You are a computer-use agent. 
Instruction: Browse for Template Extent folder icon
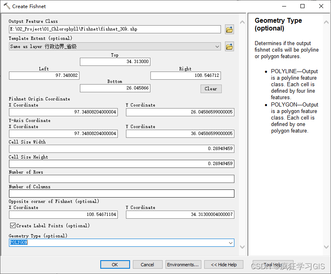click(229, 46)
